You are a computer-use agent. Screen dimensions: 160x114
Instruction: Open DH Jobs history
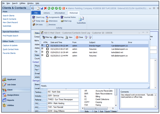[38, 24]
